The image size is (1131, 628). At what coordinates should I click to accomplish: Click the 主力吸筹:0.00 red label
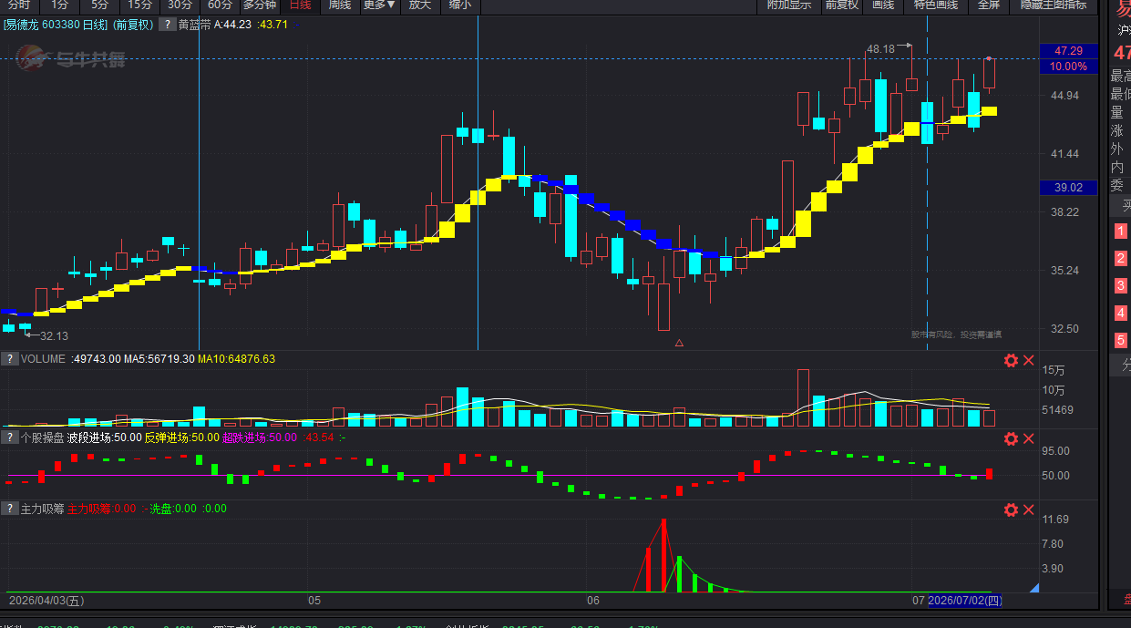click(x=101, y=509)
